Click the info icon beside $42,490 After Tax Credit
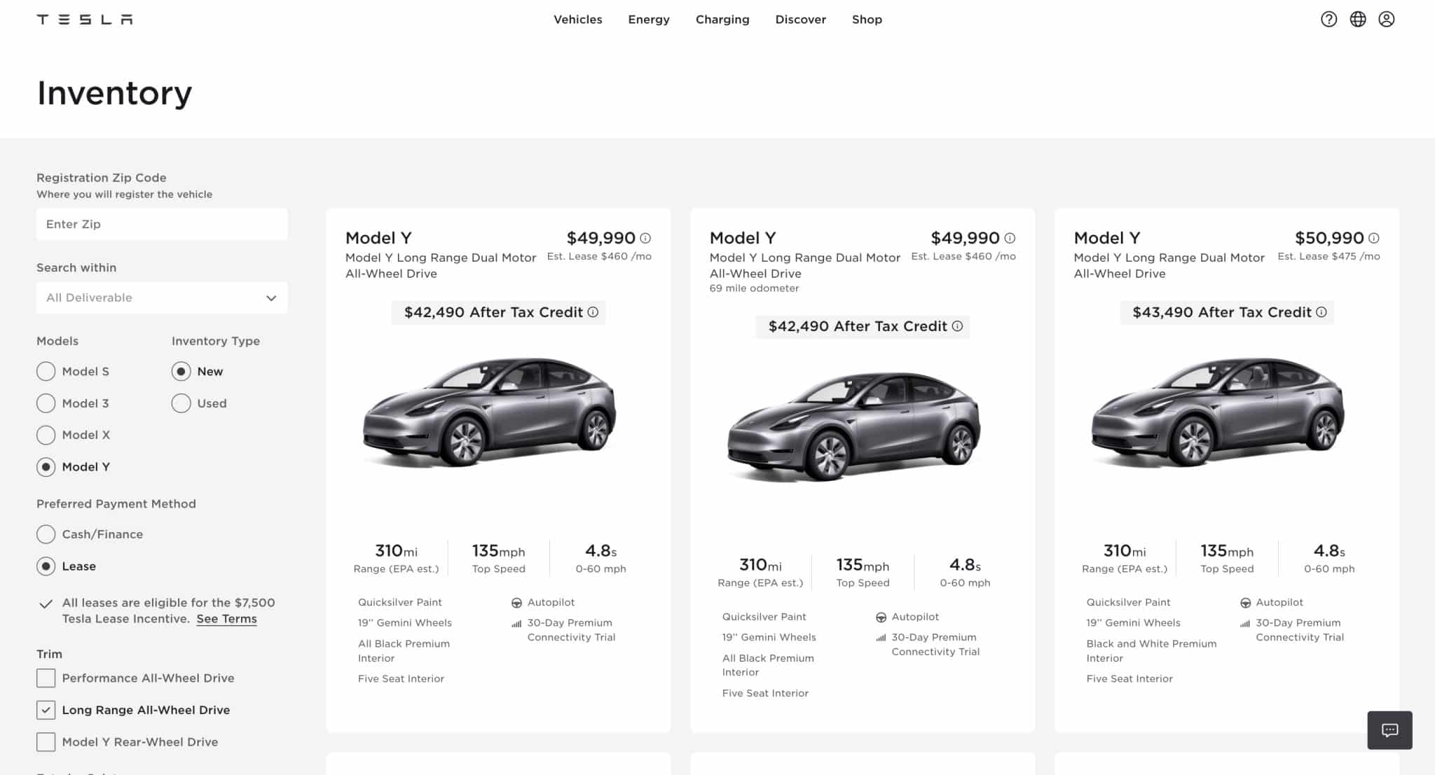 [593, 313]
